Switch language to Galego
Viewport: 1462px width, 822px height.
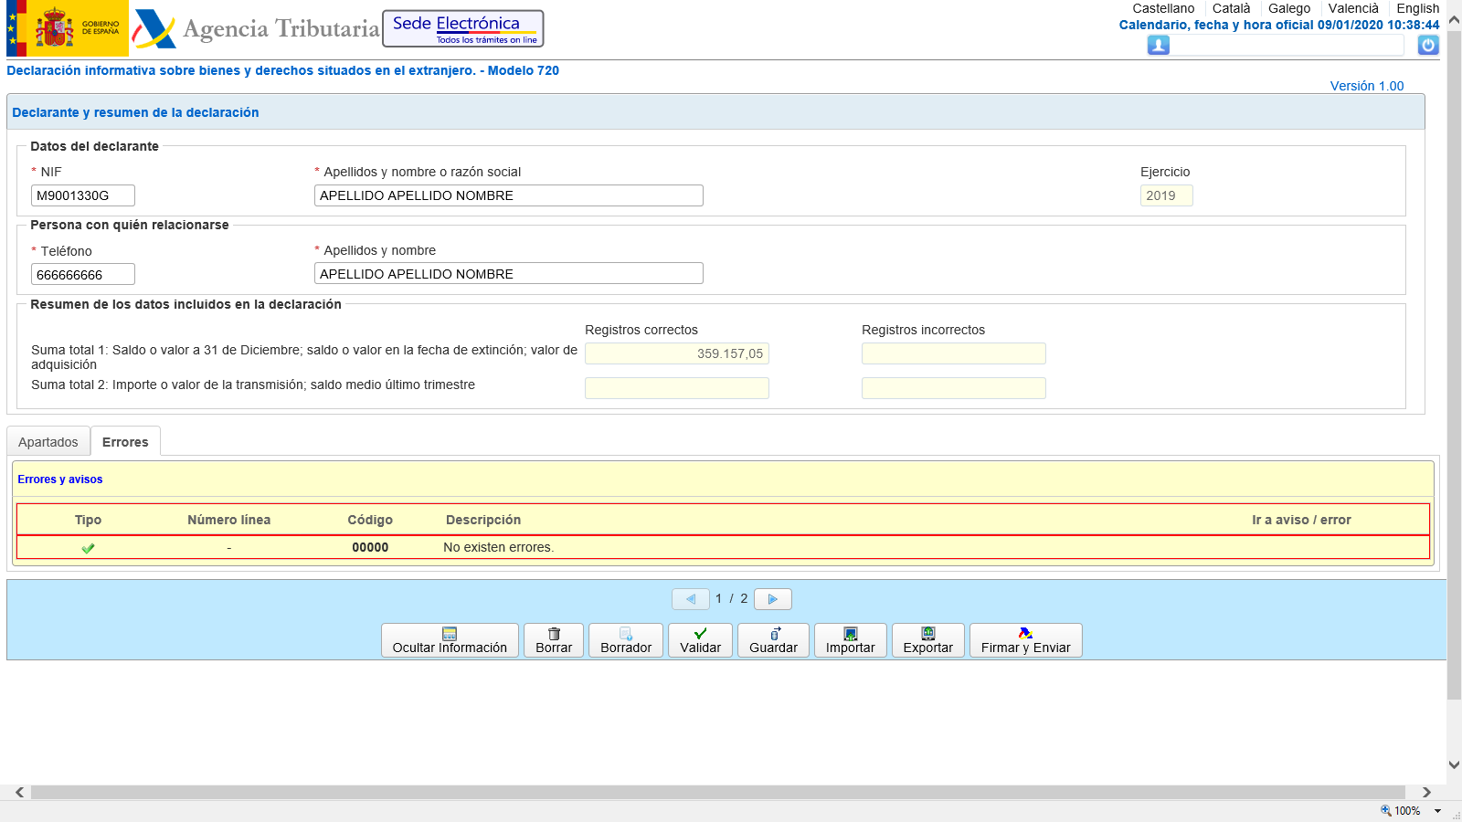[x=1289, y=8]
